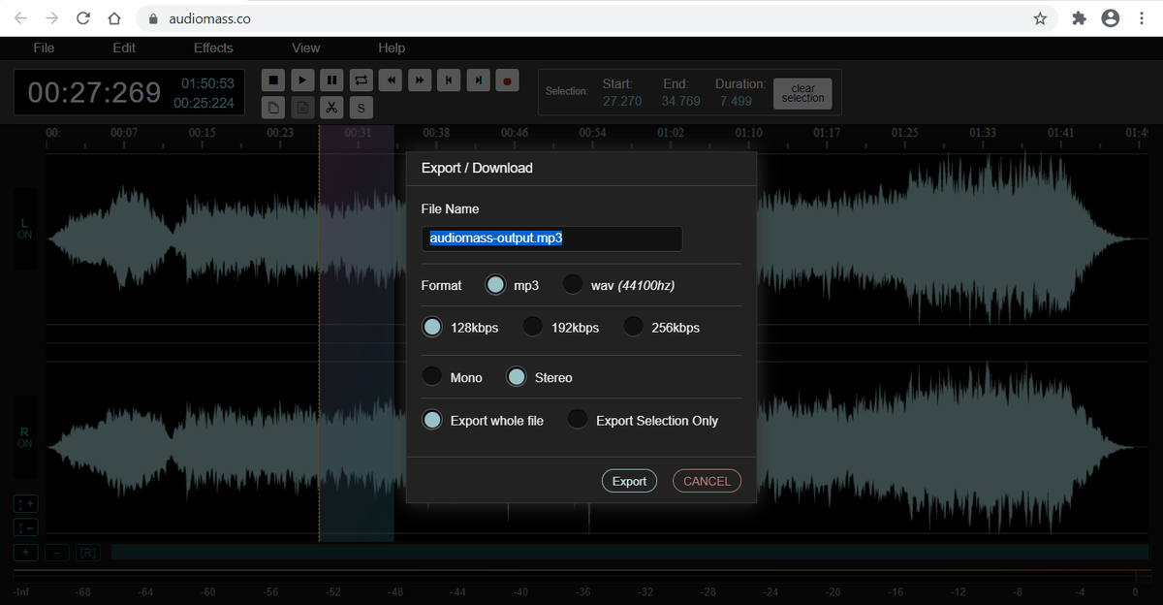The image size is (1163, 605).
Task: Open the browser profile avatar
Action: [x=1111, y=18]
